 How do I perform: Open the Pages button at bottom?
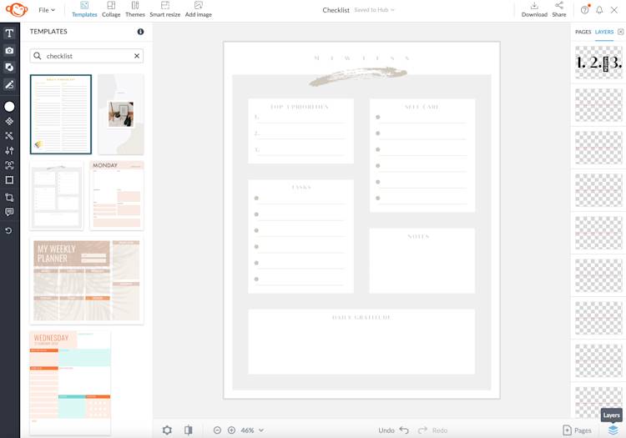point(577,430)
